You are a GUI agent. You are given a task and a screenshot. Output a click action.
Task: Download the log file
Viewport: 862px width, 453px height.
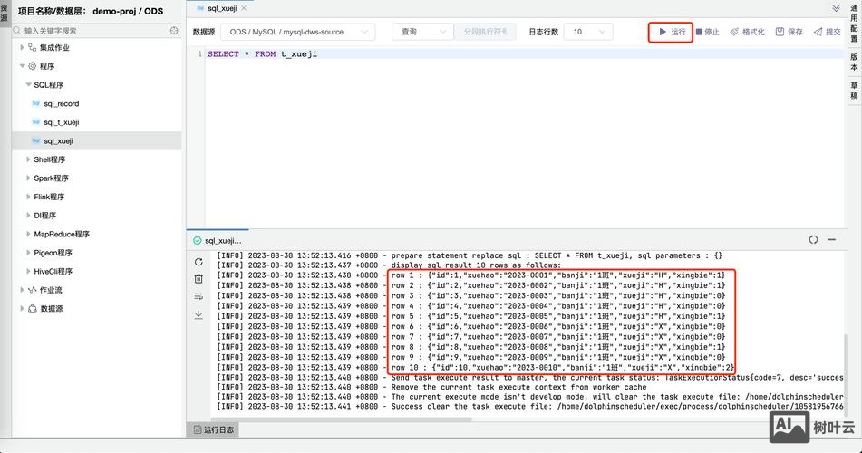pyautogui.click(x=199, y=314)
